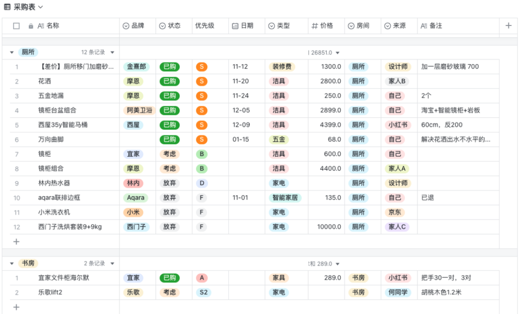Click the 采购表 table grid icon
The height and width of the screenshot is (314, 520).
coord(7,7)
